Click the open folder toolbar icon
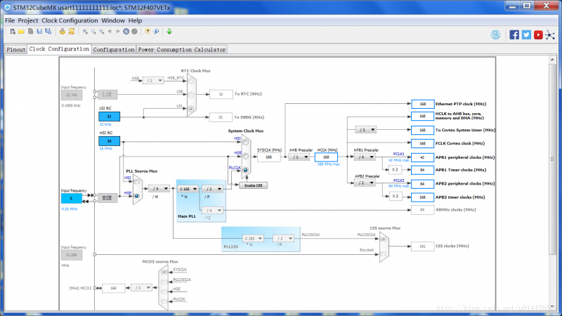 [x=22, y=32]
